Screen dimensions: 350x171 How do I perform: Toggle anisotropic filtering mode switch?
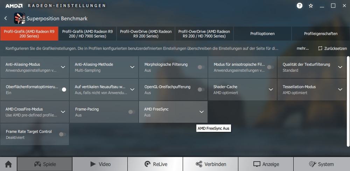[270, 67]
